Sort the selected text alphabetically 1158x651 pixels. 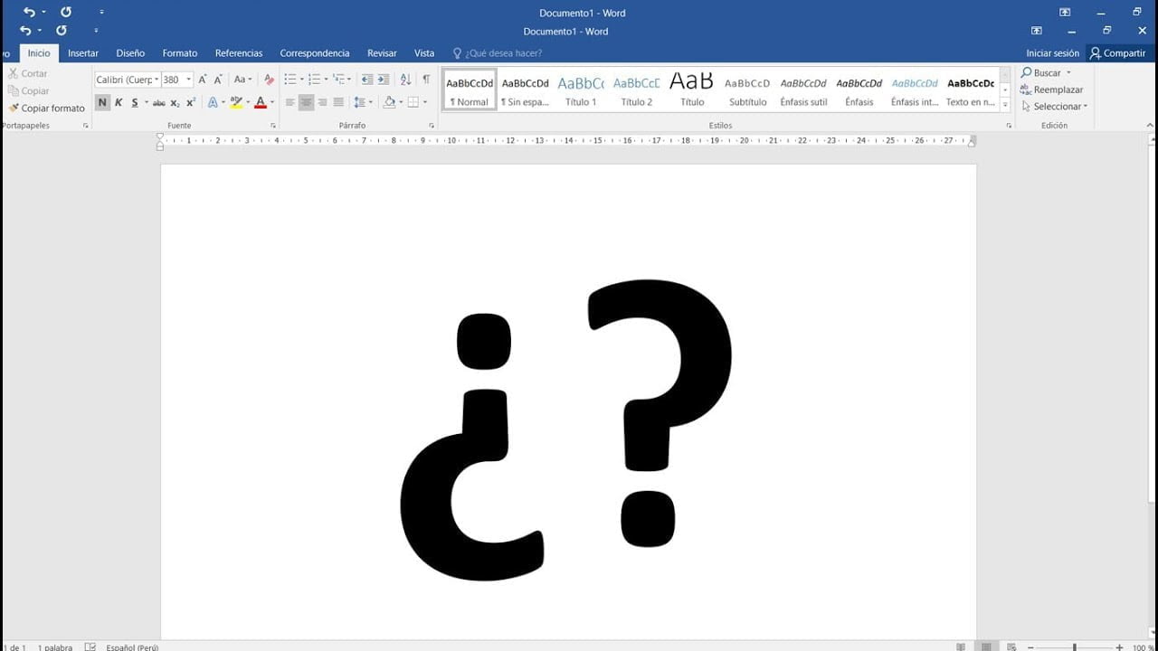pyautogui.click(x=405, y=80)
